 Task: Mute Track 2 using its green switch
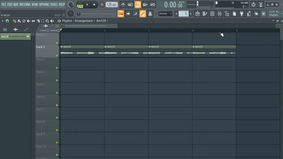pyautogui.click(x=57, y=56)
